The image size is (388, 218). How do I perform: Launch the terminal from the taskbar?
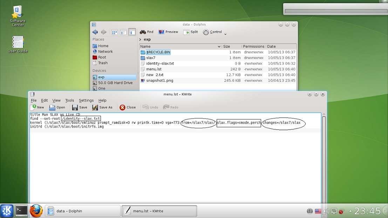21,211
